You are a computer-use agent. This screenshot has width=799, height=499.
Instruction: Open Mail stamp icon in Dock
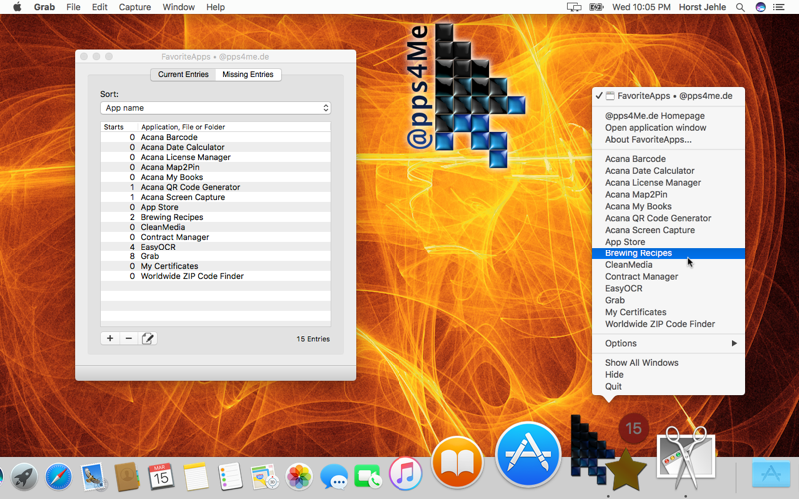click(92, 477)
